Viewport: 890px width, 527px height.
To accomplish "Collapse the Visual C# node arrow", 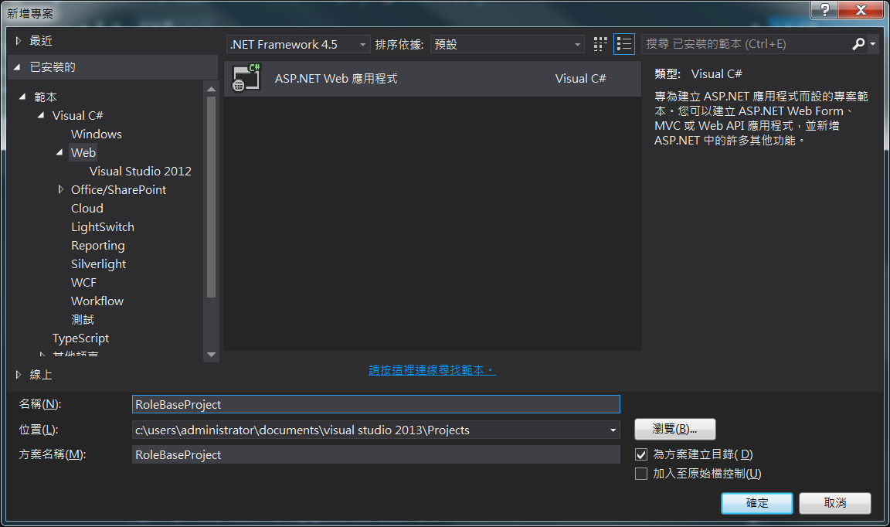I will (x=41, y=115).
